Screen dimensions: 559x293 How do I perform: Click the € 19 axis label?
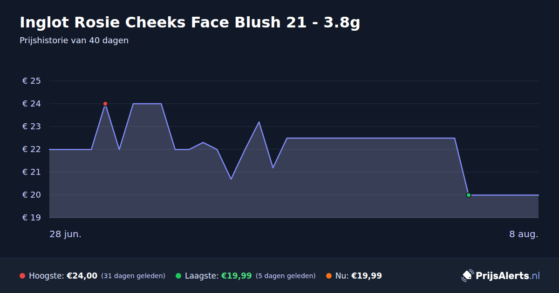pos(32,218)
